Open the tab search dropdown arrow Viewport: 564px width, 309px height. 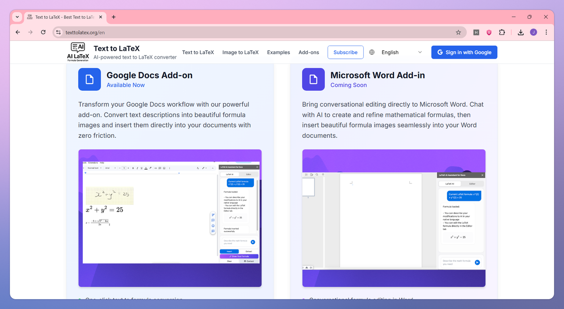pyautogui.click(x=17, y=17)
